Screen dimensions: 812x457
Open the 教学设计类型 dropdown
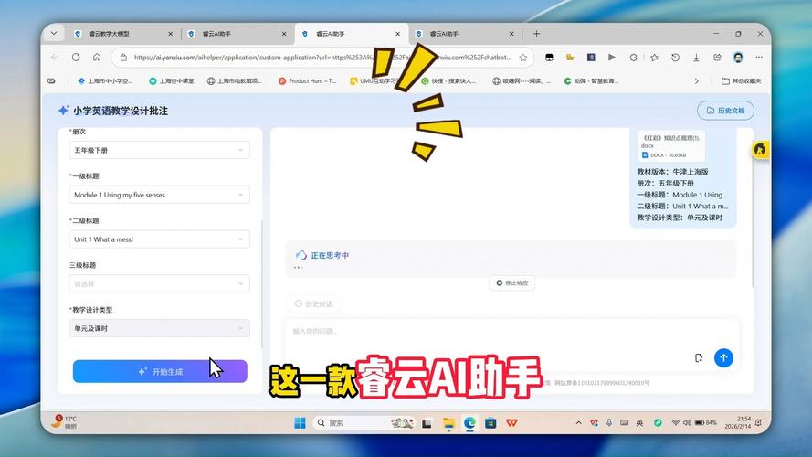(159, 328)
